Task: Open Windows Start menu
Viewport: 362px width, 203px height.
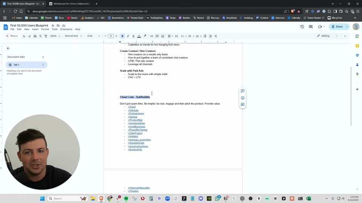Action: click(42, 198)
